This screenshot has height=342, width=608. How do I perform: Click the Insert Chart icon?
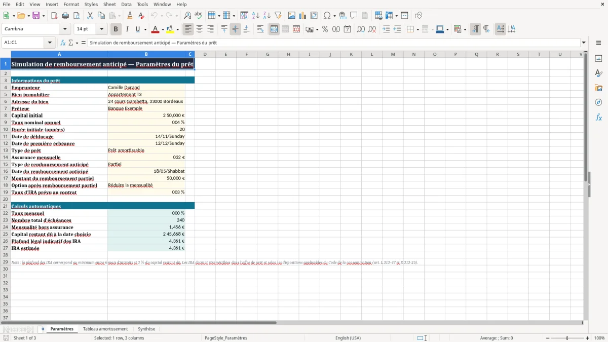pyautogui.click(x=303, y=16)
